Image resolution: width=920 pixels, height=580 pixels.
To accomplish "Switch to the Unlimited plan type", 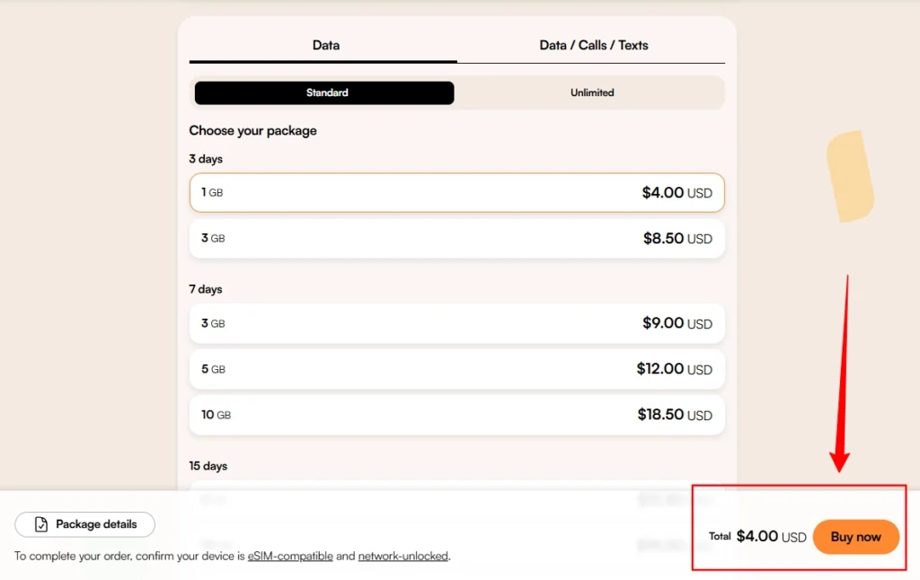I will [x=592, y=92].
